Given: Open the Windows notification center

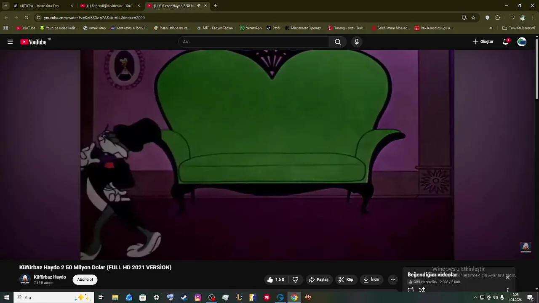Looking at the screenshot, I should tap(530, 298).
